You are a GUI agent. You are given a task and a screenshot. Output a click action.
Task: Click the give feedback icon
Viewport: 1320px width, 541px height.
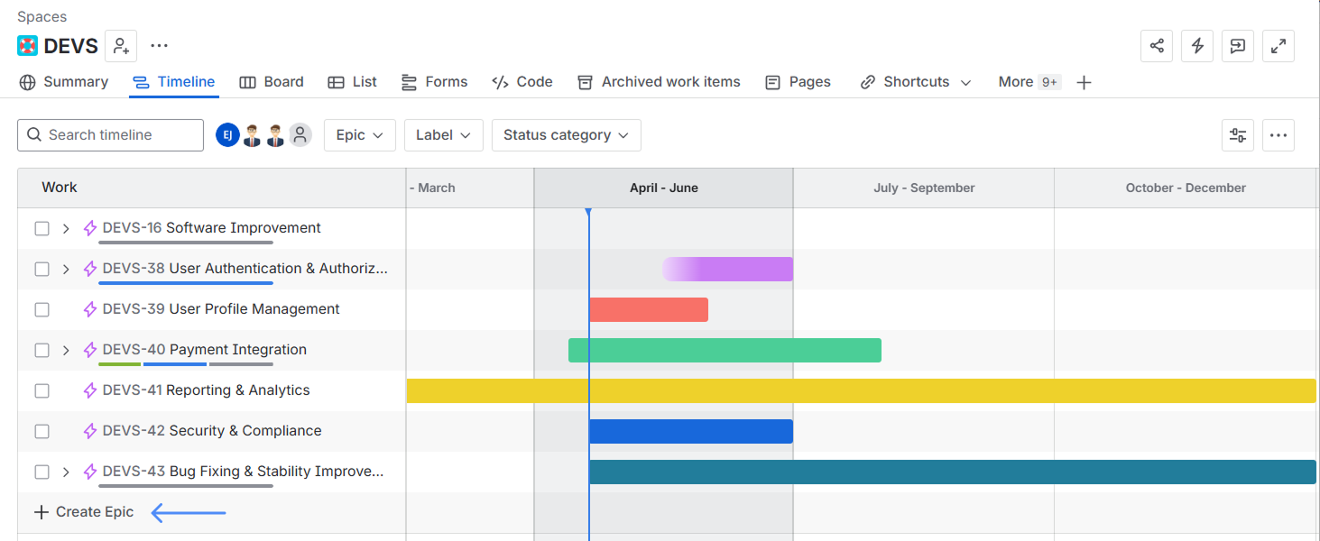pyautogui.click(x=1238, y=46)
